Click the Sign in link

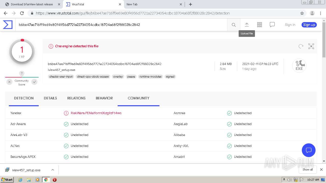[290, 25]
